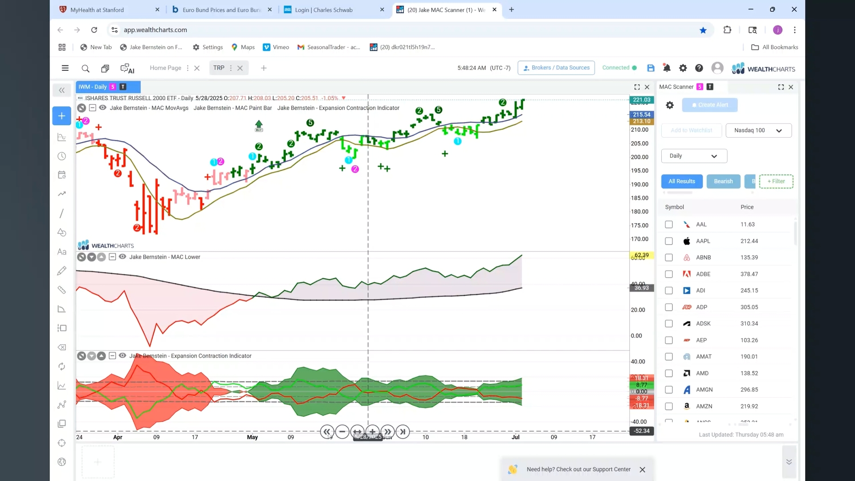Screen dimensions: 855x481
Task: Select the trend line drawing tool
Action: (x=62, y=213)
